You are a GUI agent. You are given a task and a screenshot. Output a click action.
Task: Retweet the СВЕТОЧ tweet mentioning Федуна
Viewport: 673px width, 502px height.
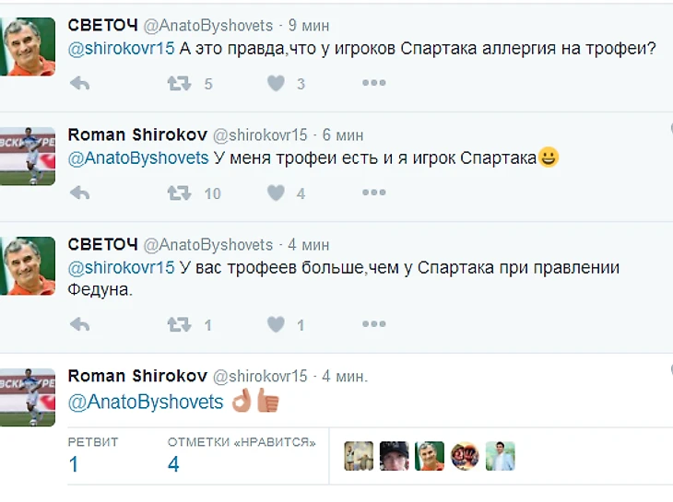click(179, 324)
